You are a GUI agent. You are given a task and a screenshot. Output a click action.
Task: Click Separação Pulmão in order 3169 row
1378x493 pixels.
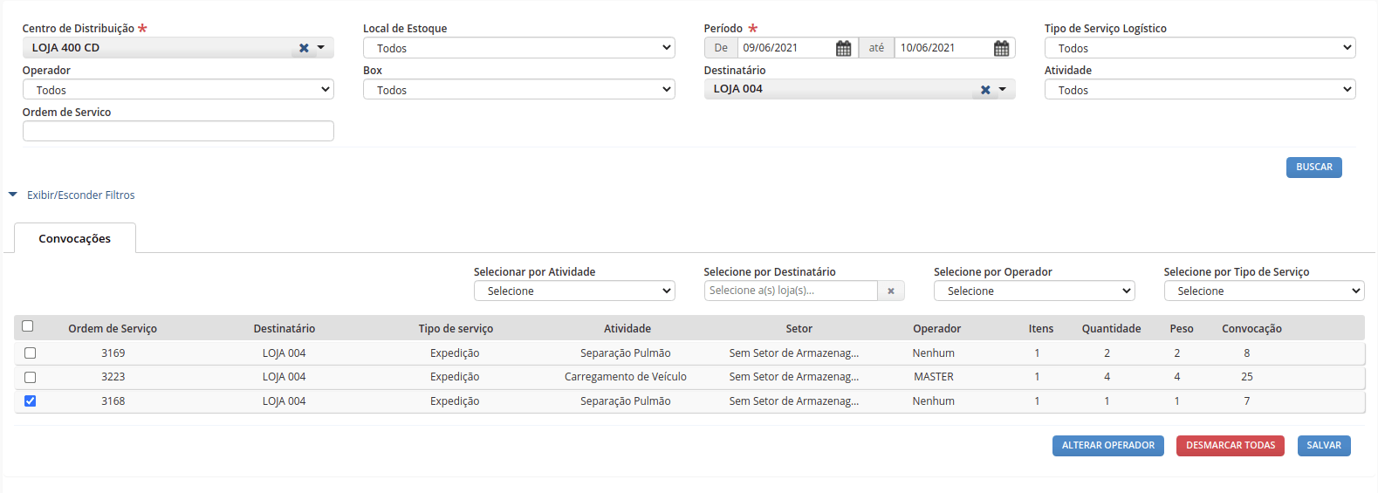pos(626,353)
